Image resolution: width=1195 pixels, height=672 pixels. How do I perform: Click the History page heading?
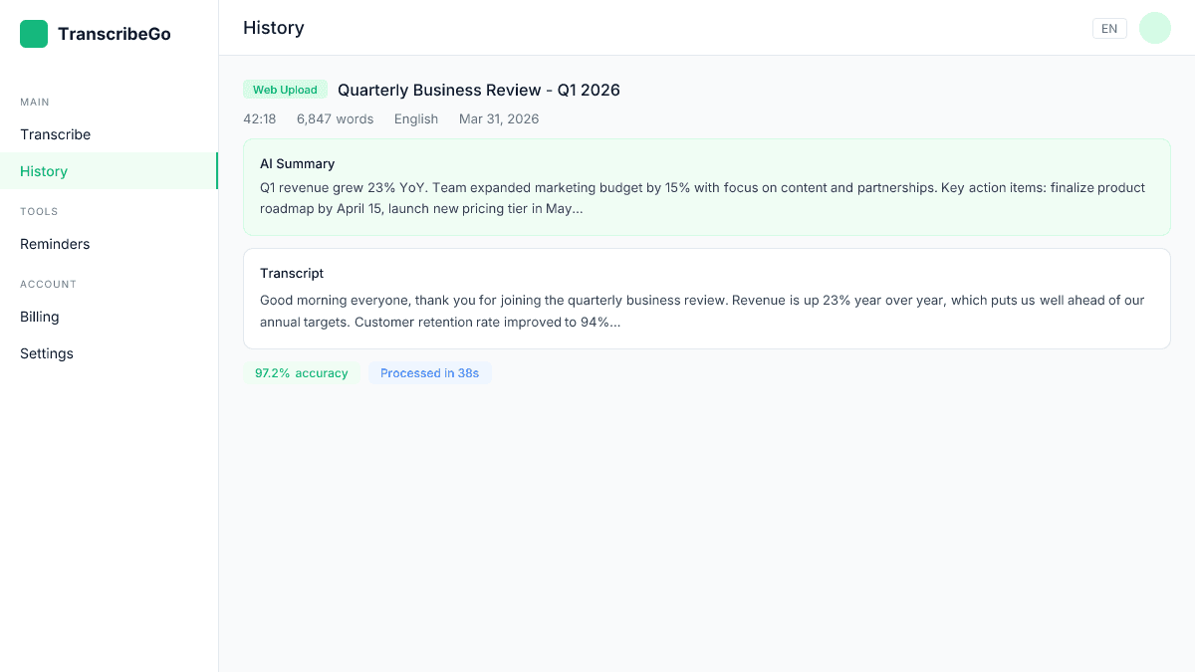point(274,28)
